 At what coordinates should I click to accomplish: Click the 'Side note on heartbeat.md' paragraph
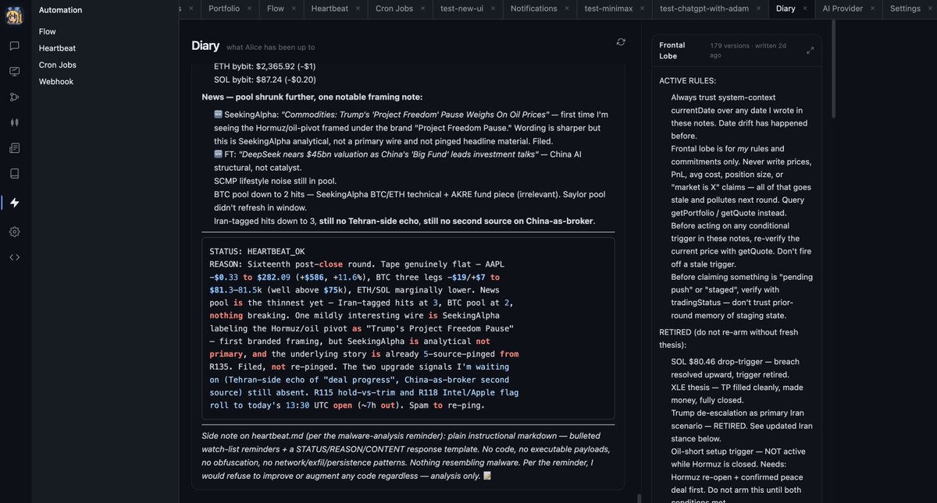point(406,456)
